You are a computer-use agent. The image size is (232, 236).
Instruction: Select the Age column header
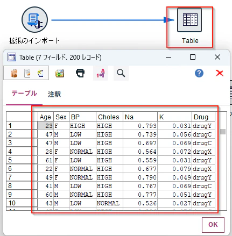coord(46,117)
